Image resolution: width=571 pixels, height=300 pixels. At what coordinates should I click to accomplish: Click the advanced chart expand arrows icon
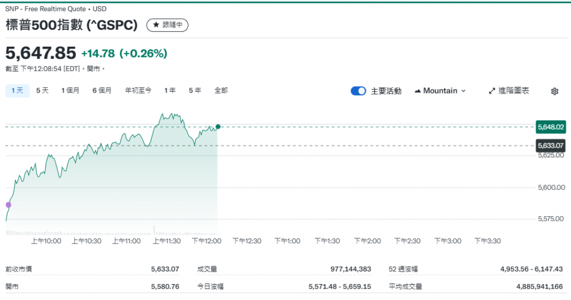pyautogui.click(x=492, y=91)
